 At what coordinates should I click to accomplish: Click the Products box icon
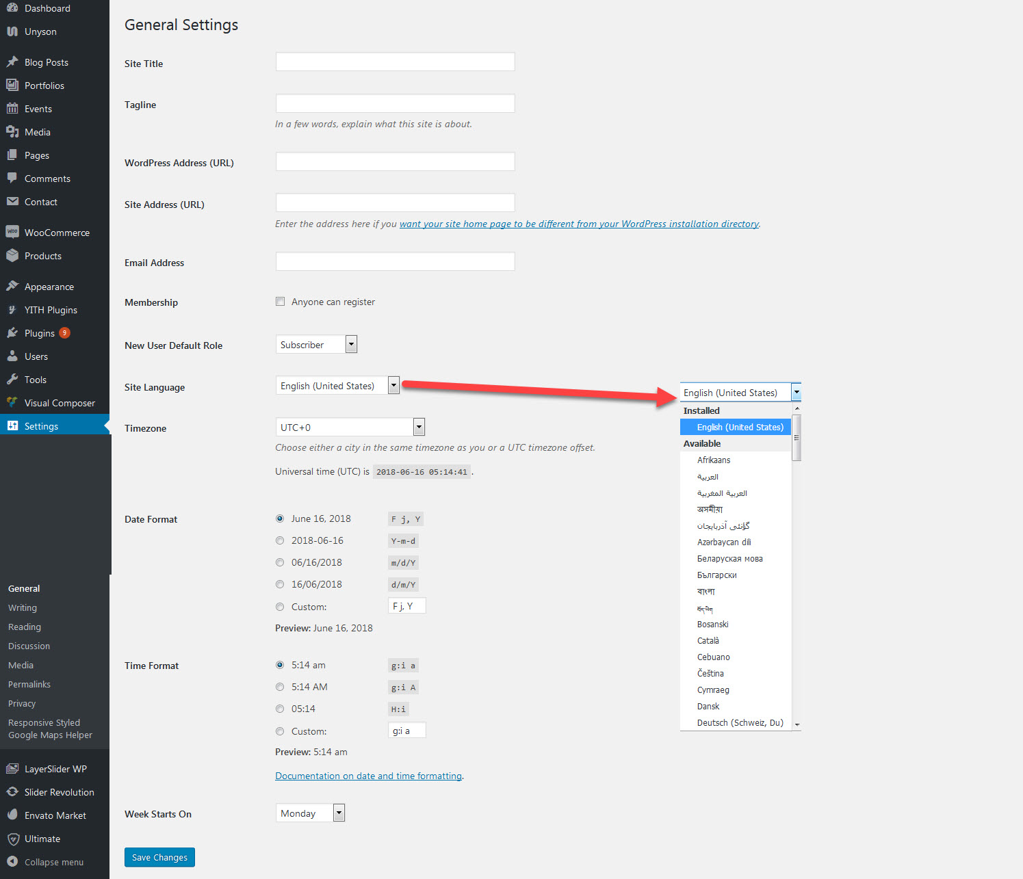coord(12,256)
